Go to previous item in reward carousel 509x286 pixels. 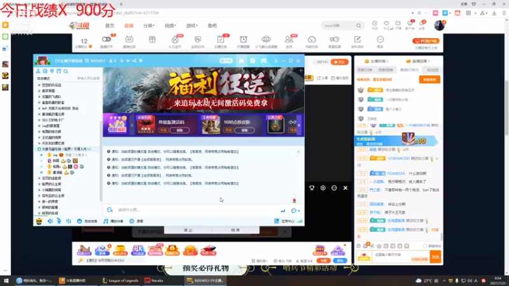pyautogui.click(x=132, y=125)
